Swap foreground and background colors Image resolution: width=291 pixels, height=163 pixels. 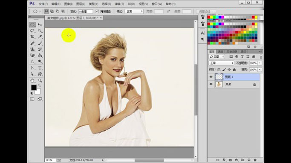[x=39, y=86]
